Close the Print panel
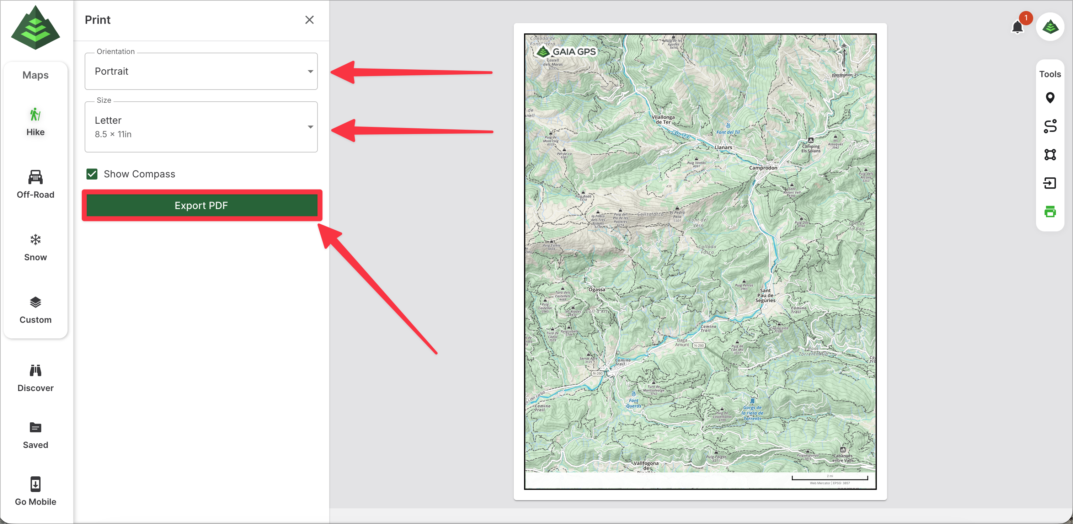This screenshot has height=524, width=1073. pyautogui.click(x=309, y=20)
